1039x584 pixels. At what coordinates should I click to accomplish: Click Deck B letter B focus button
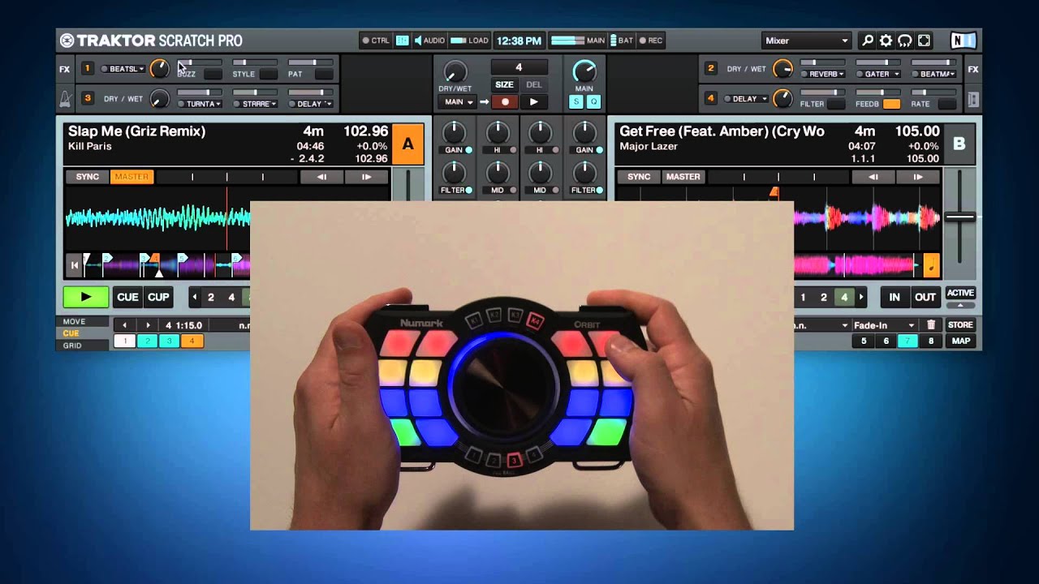pos(959,144)
